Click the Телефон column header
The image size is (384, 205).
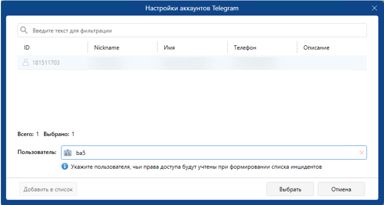click(x=245, y=47)
